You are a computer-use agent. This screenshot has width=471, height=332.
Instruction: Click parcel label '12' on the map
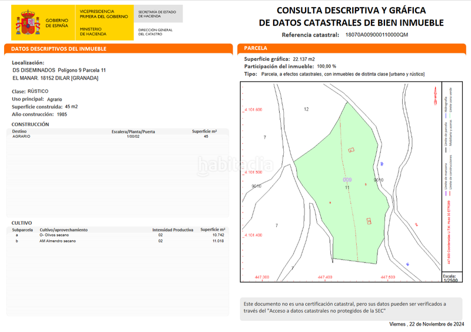(306, 109)
